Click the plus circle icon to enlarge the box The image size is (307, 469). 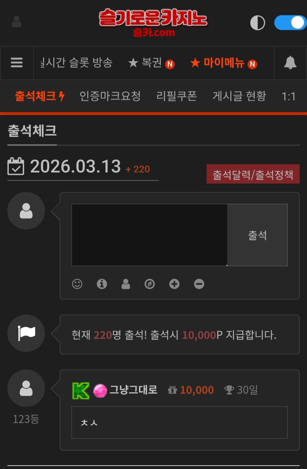pos(174,284)
